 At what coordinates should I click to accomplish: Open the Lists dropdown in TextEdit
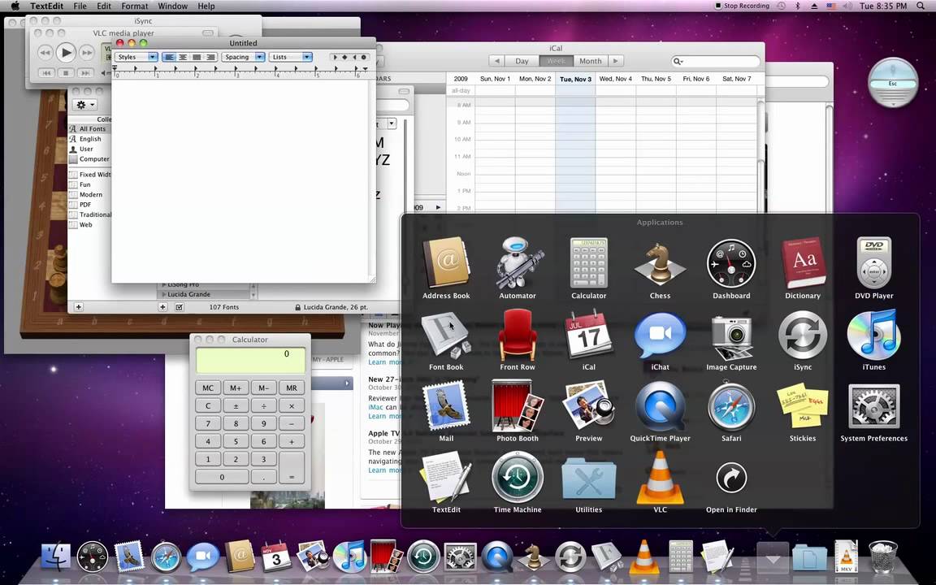(x=290, y=57)
